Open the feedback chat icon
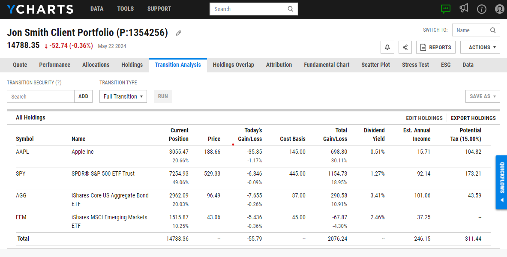The height and width of the screenshot is (257, 507). point(446,9)
